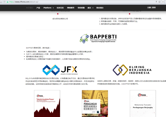Open the 网络期刊 nav item
166x117 pixels.
coord(70,8)
